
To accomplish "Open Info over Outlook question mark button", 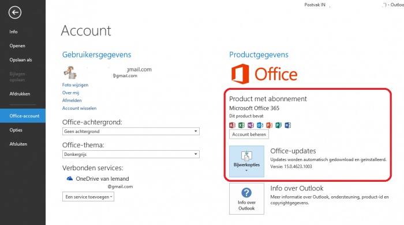I will click(x=246, y=199).
